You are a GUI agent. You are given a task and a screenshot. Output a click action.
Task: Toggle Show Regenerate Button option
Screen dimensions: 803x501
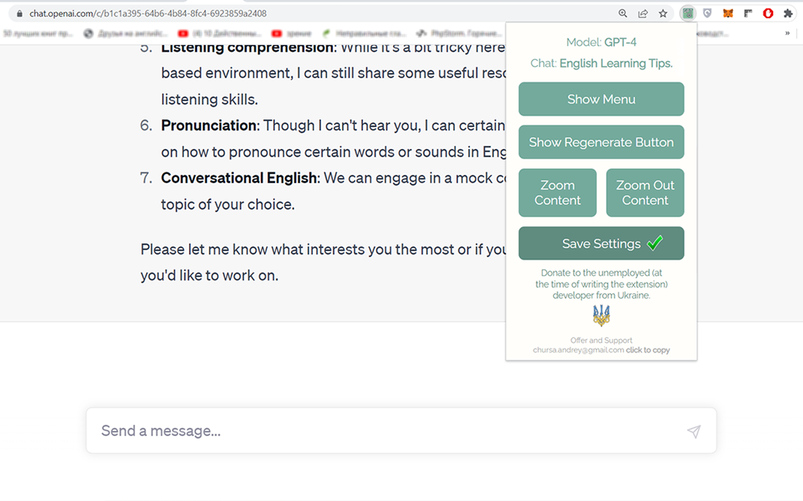tap(601, 142)
